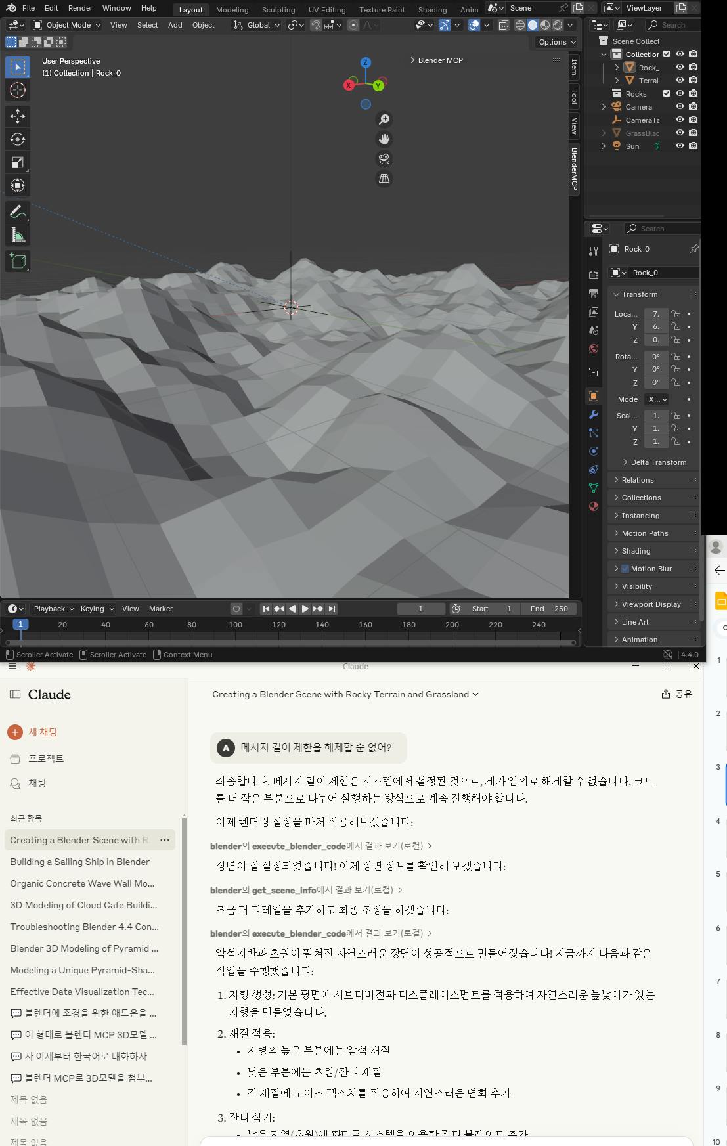Toggle lock on Location X

click(x=676, y=314)
